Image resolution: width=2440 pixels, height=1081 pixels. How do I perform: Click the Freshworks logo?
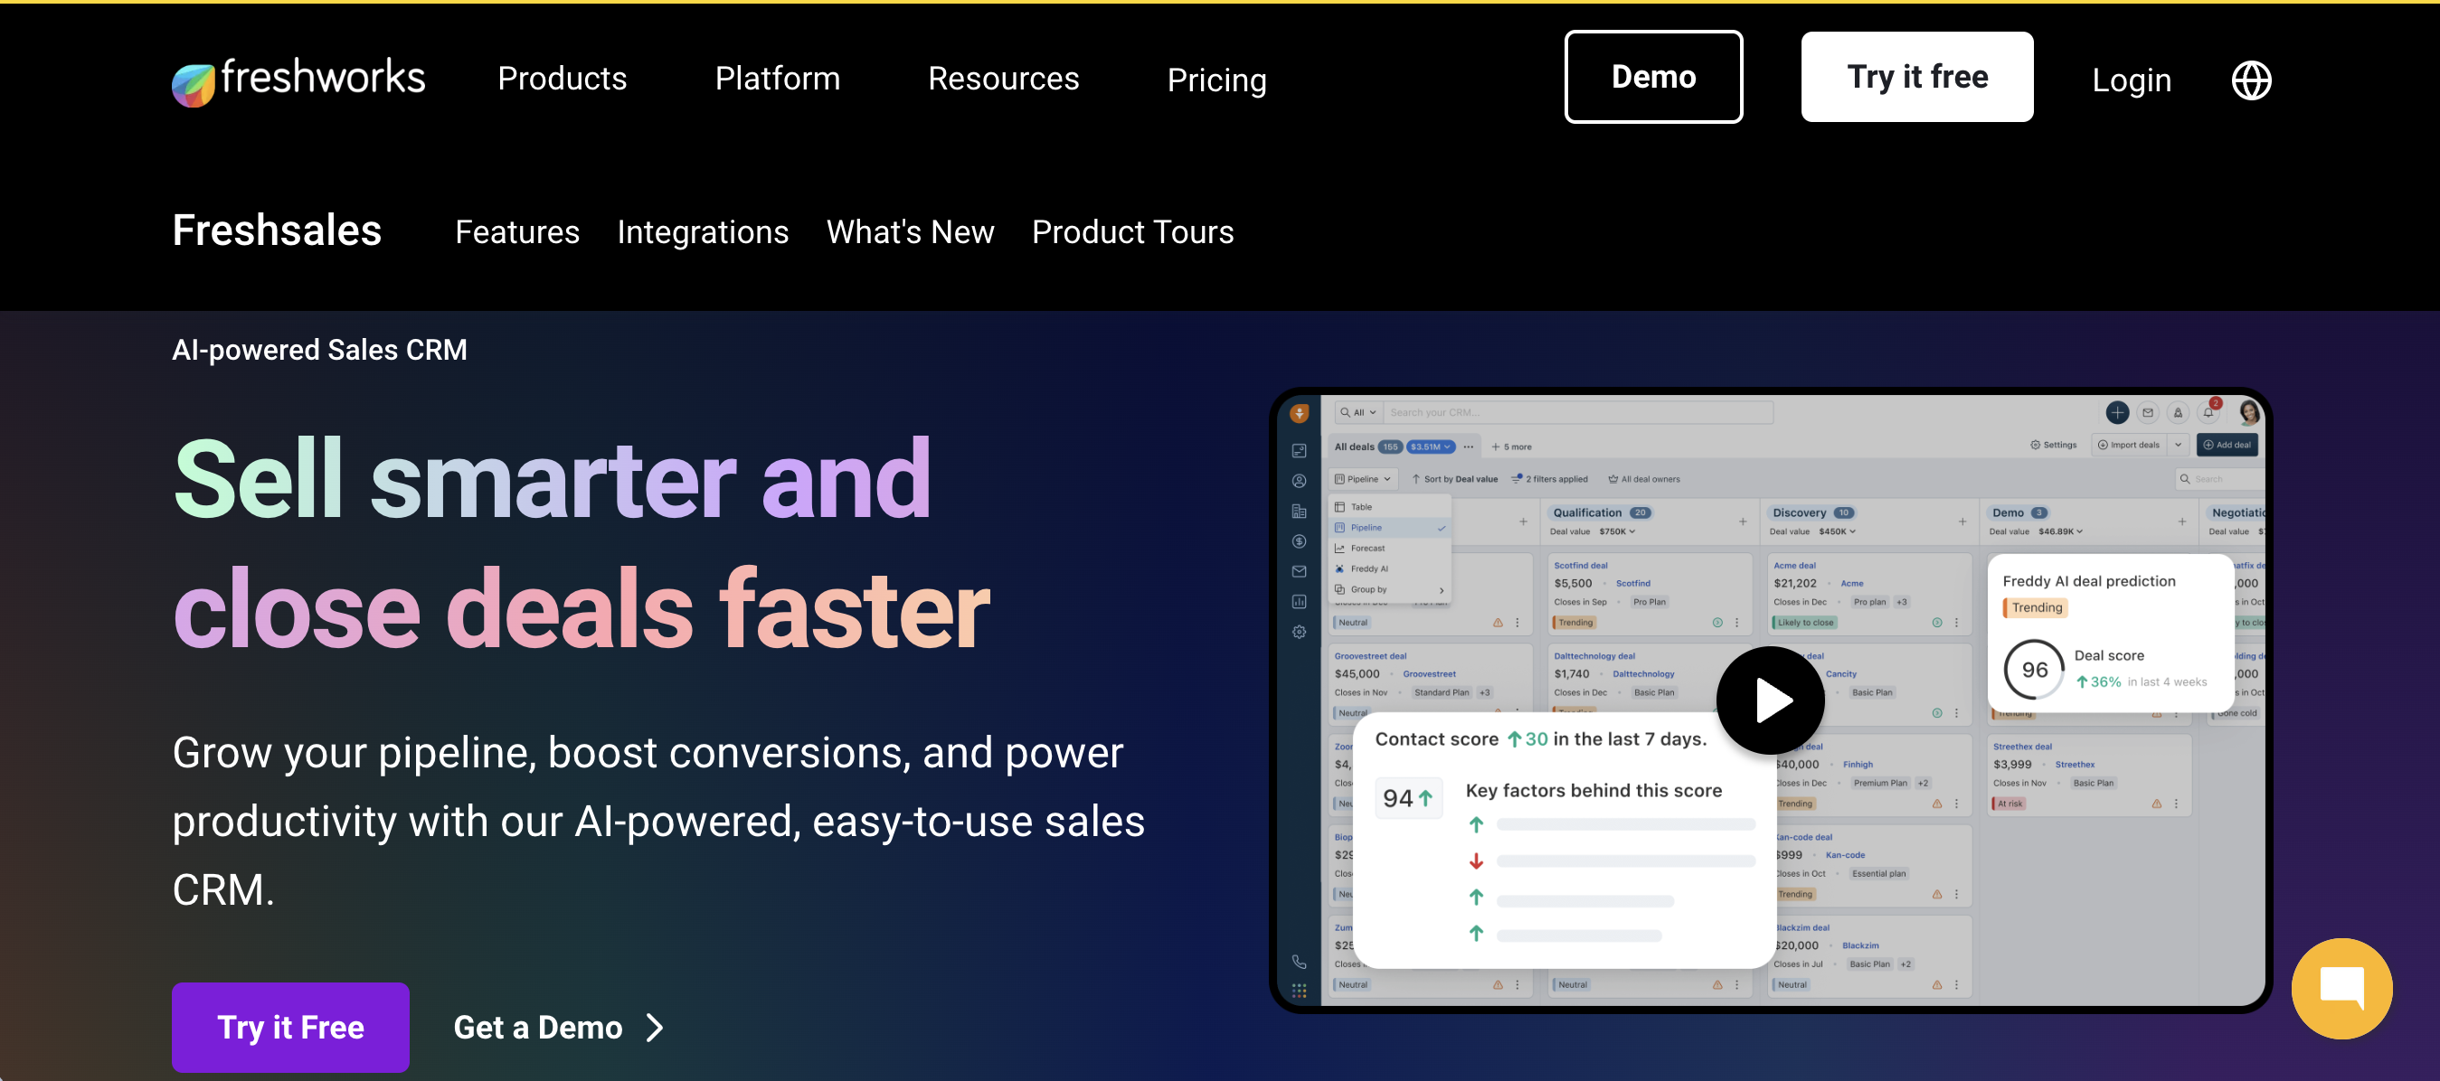tap(298, 80)
